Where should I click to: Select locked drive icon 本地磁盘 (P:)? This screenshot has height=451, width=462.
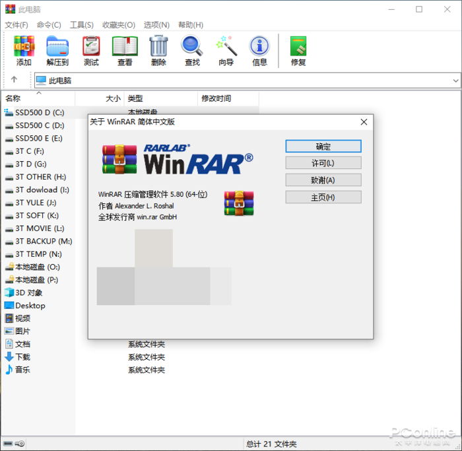pos(9,279)
